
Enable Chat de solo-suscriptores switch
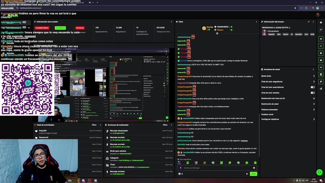pos(313,87)
